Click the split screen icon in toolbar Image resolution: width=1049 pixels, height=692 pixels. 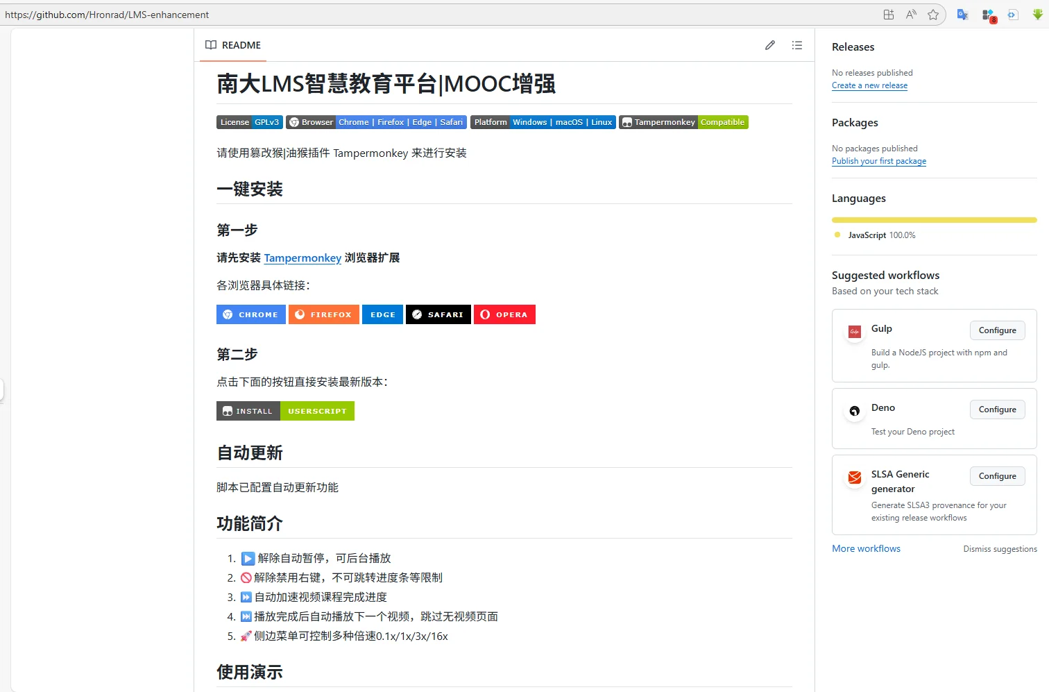click(x=889, y=14)
